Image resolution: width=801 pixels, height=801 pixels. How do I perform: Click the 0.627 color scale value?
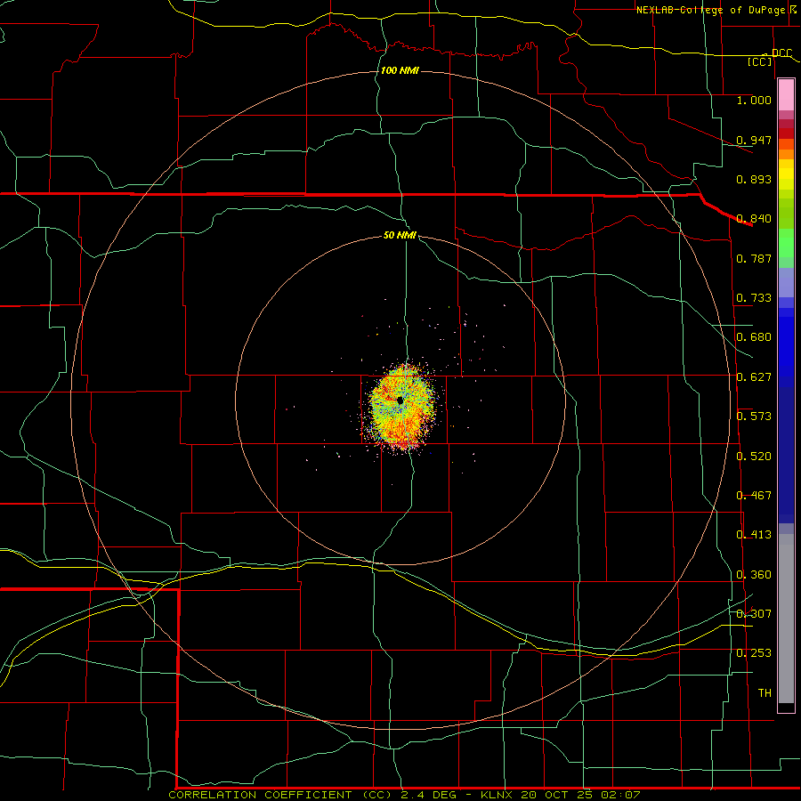pos(754,377)
